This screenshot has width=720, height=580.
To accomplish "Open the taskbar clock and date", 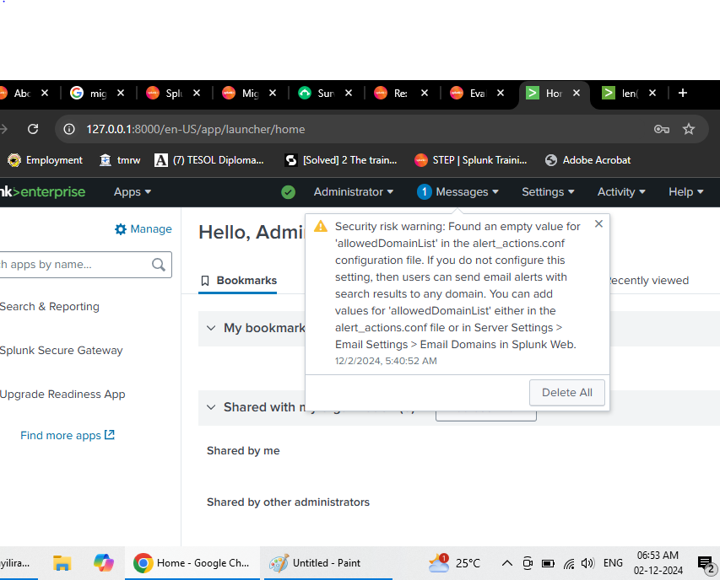I will 658,563.
